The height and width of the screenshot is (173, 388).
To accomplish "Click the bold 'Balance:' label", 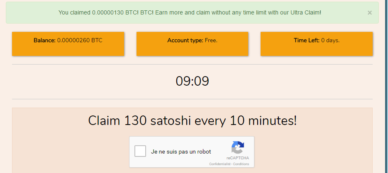I will click(x=44, y=41).
